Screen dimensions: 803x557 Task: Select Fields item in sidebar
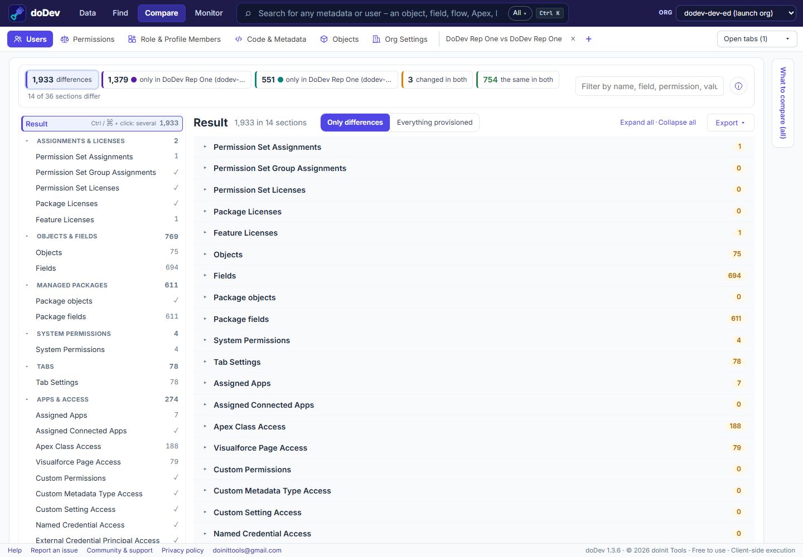102,268
